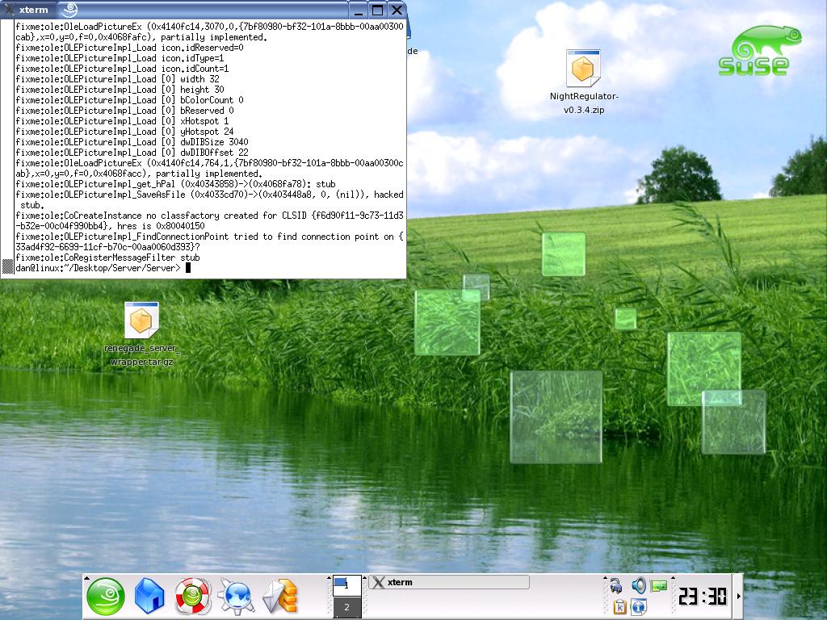Open the Kontact mail icon in the panel
827x620 pixels.
point(279,597)
